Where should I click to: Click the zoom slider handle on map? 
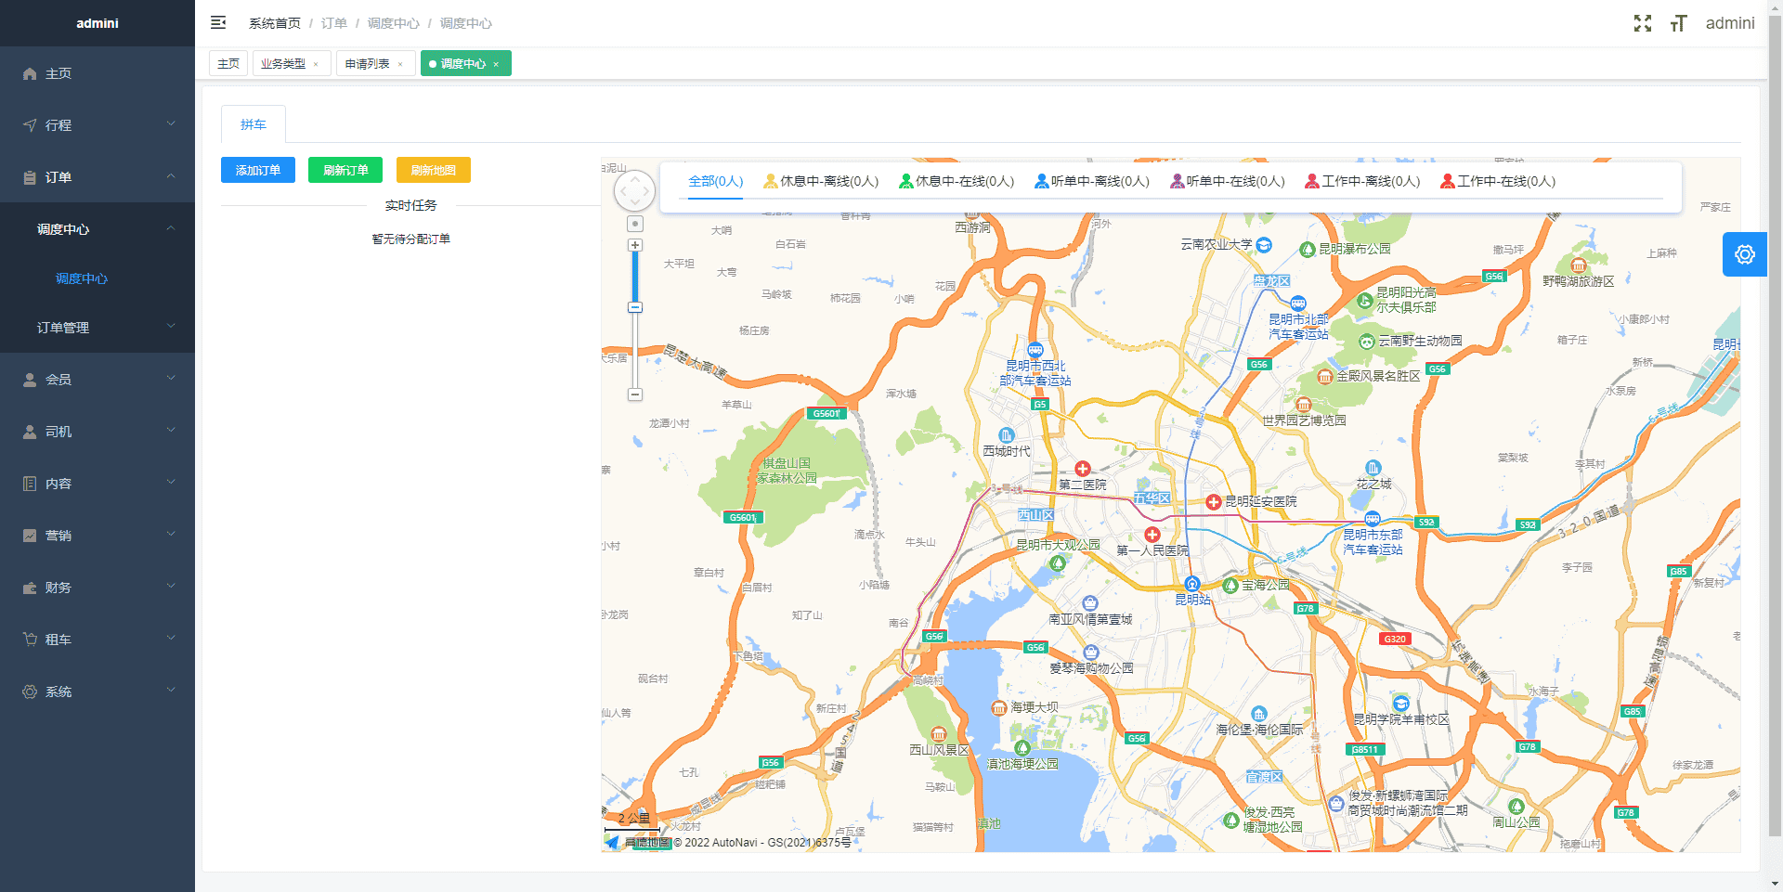tap(635, 307)
